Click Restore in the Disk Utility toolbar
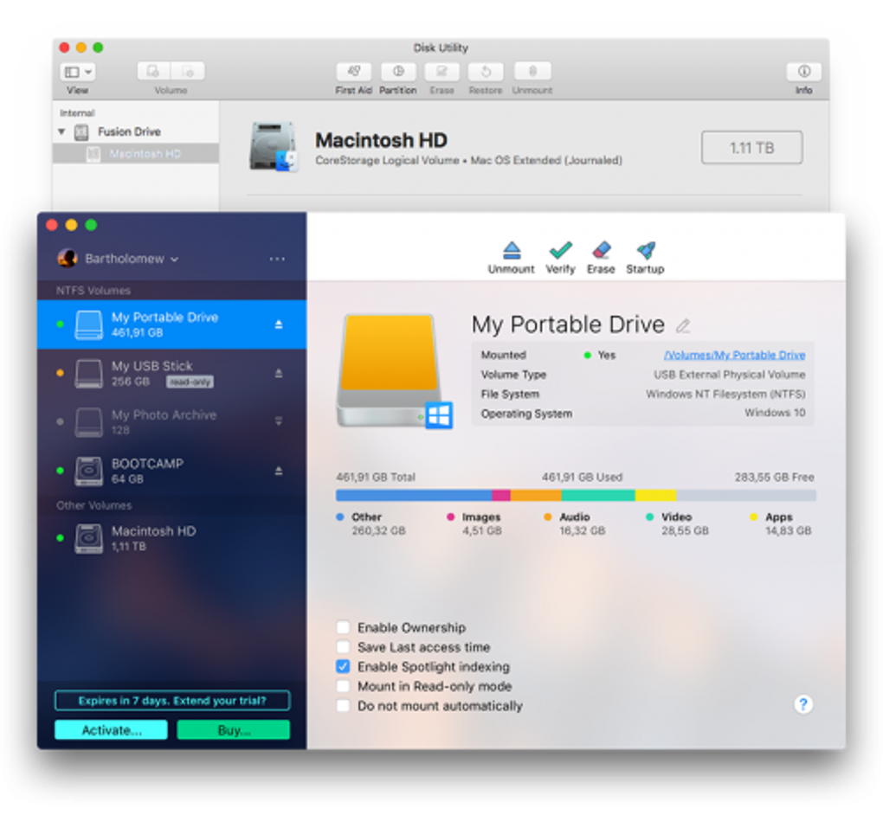Screen dimensions: 883x815 [x=486, y=72]
